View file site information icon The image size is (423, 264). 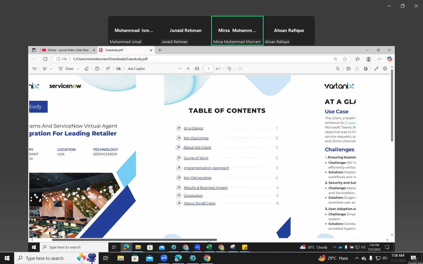(x=58, y=59)
